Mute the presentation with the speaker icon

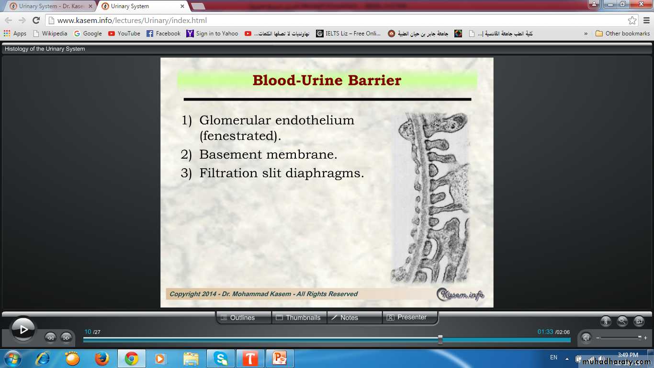(586, 337)
